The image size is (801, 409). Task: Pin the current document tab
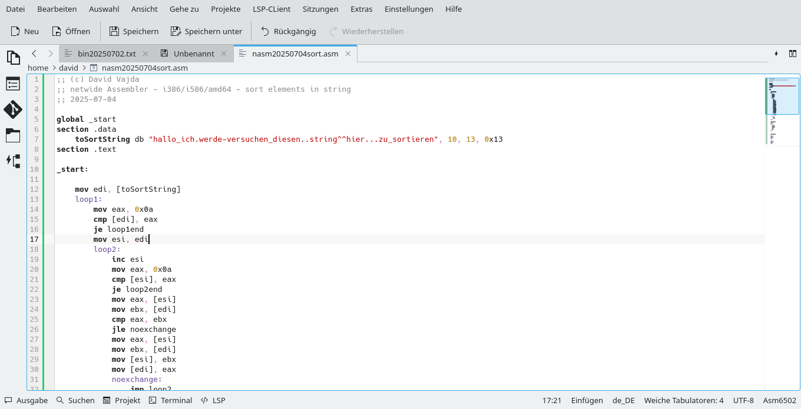[x=776, y=53]
